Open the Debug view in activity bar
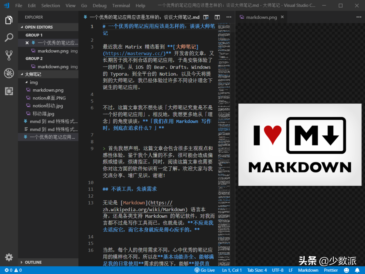This screenshot has width=365, height=274. tap(9, 73)
